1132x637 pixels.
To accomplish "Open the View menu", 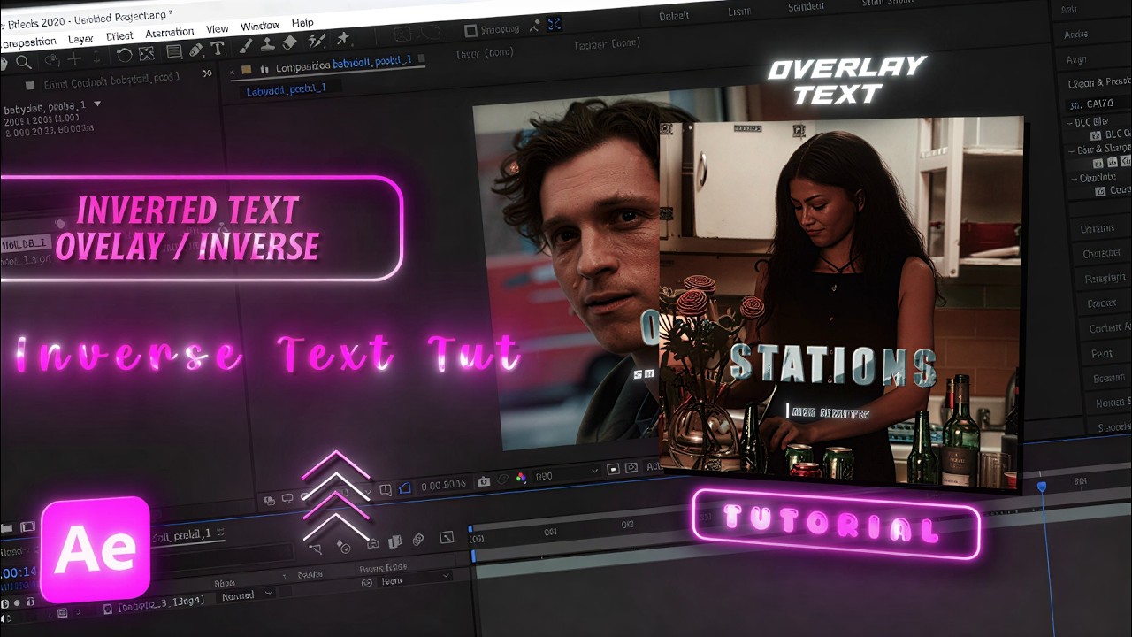I will (x=218, y=29).
